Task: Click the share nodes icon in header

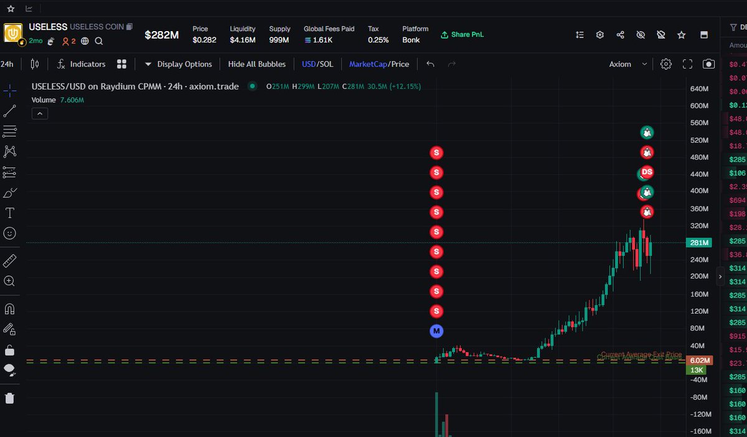Action: tap(620, 35)
